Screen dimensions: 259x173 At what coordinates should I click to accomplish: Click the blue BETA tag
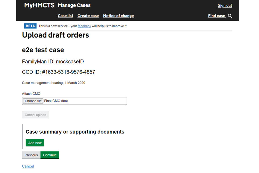pyautogui.click(x=30, y=26)
